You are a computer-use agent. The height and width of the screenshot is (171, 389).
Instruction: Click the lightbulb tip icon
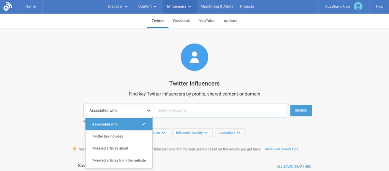click(74, 149)
